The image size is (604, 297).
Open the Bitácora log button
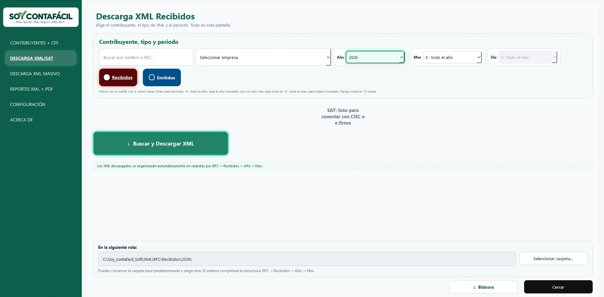pos(483,287)
